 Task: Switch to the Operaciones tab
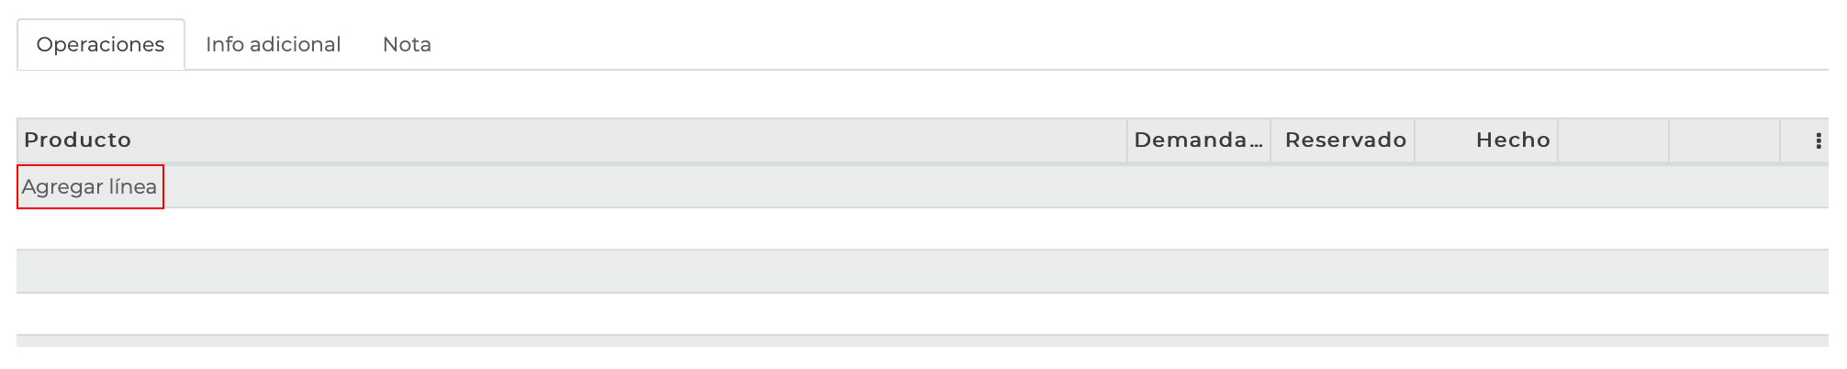coord(101,44)
